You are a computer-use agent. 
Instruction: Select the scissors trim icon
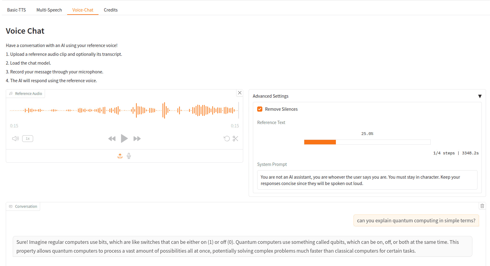(x=235, y=139)
